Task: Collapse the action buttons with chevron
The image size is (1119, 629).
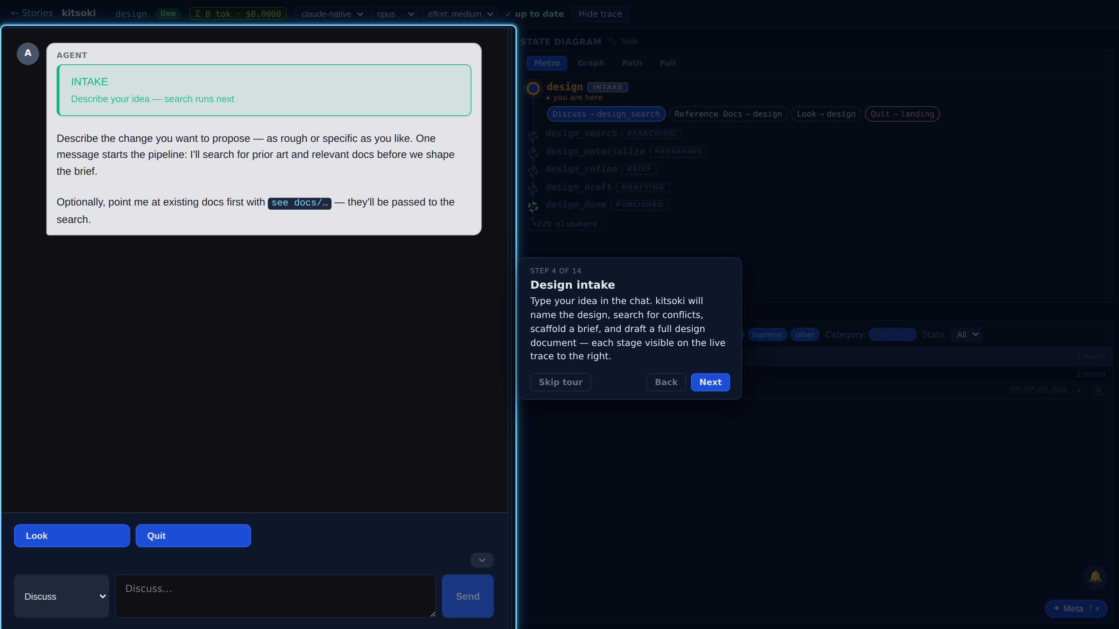Action: pyautogui.click(x=482, y=560)
